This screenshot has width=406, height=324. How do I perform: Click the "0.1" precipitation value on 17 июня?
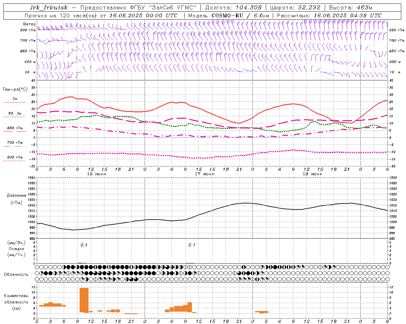(x=192, y=245)
